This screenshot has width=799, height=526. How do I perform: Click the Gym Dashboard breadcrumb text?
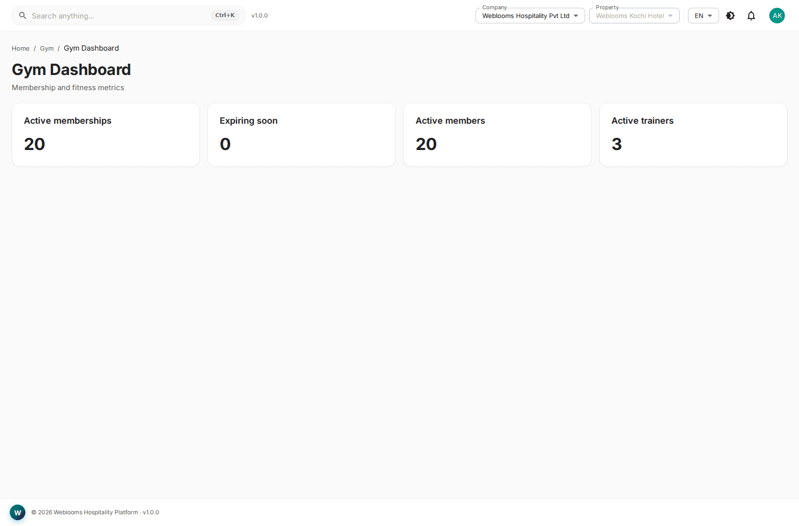[91, 48]
